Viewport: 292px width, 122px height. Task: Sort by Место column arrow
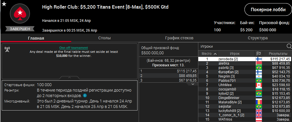[x=215, y=54]
